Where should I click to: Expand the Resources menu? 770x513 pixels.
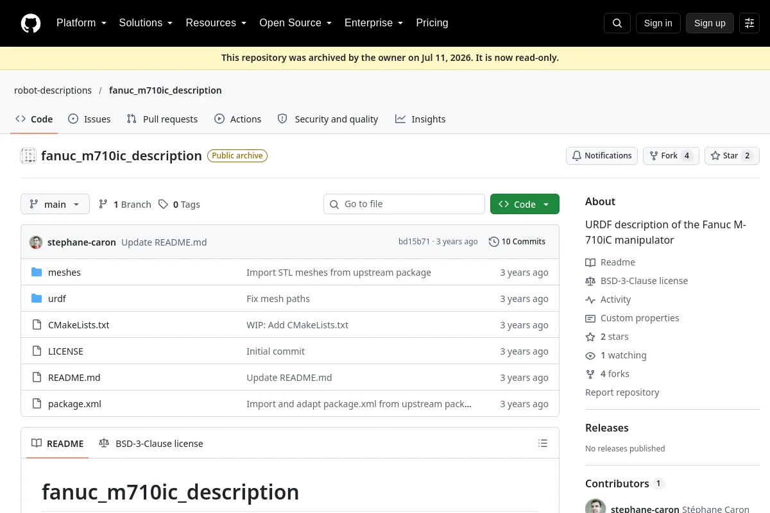[216, 23]
